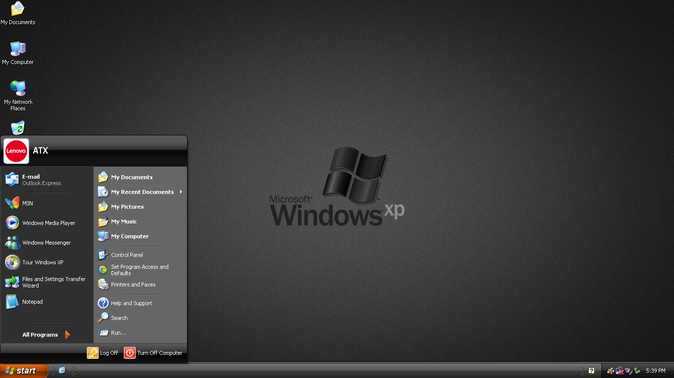Launch Notepad from the pinned list

[47, 302]
